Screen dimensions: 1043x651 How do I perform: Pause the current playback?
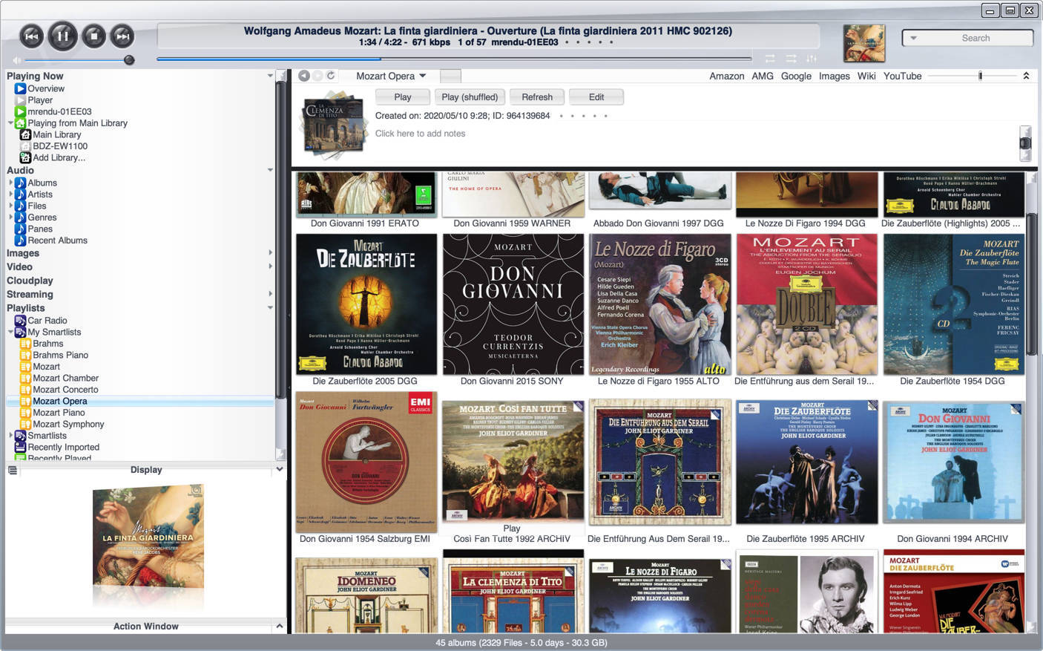[62, 36]
